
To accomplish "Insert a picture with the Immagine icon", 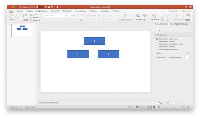I will 138,16.
